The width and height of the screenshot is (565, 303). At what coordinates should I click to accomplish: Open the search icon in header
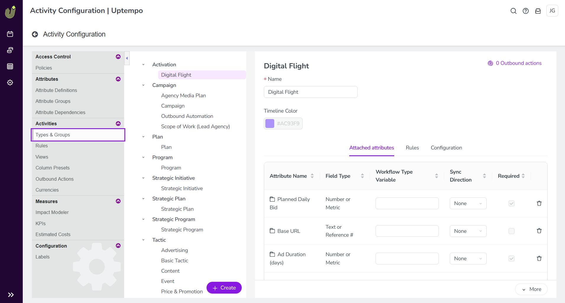click(514, 11)
